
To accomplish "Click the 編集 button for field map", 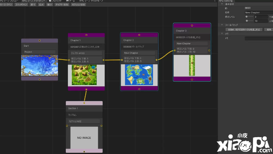I will click(269, 29).
